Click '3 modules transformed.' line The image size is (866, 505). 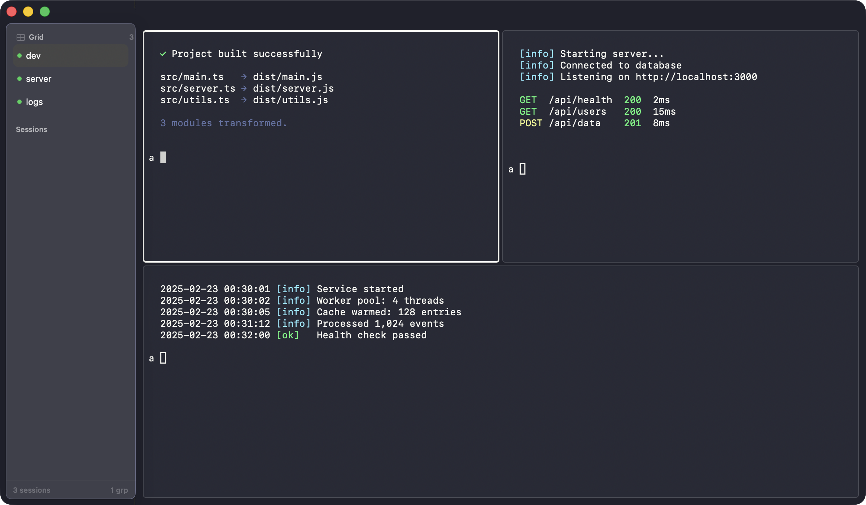point(224,123)
